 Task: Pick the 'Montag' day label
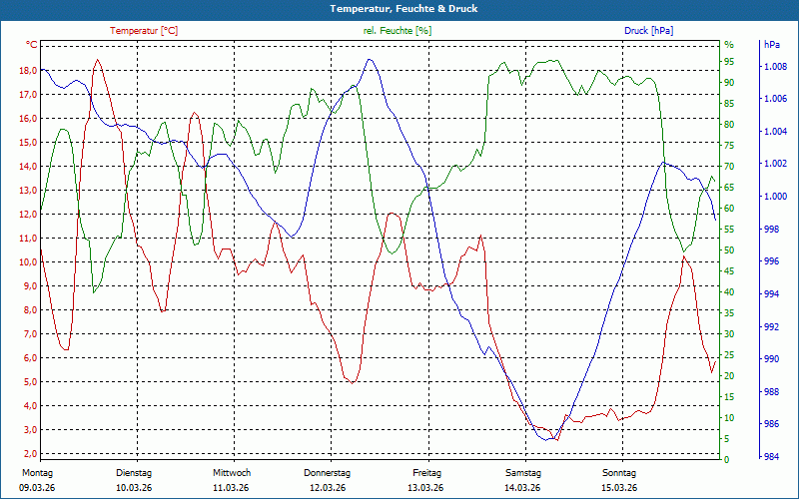[36, 472]
